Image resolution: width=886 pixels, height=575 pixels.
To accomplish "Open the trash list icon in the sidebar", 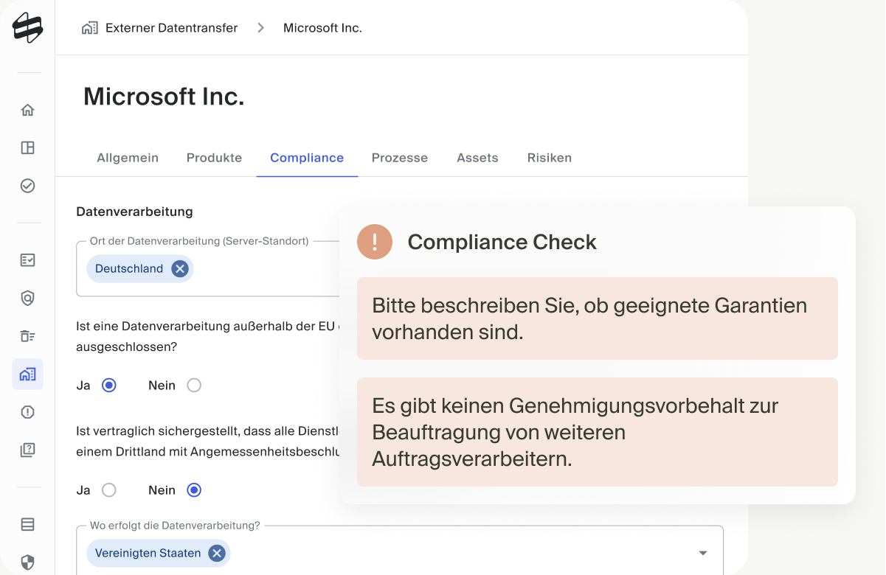I will pyautogui.click(x=27, y=336).
